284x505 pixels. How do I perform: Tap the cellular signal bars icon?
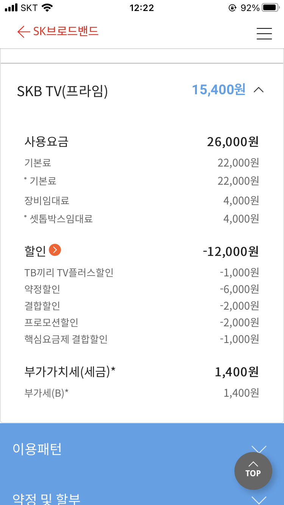coord(11,8)
